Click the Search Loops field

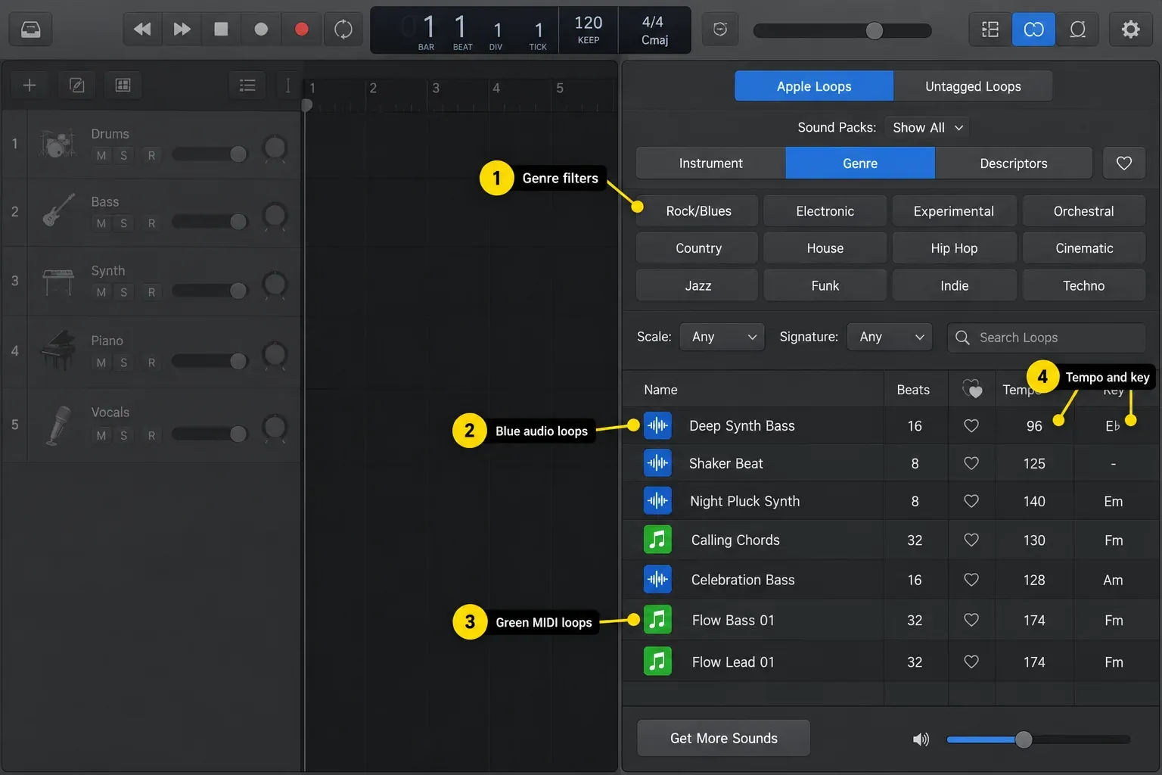(x=1046, y=338)
